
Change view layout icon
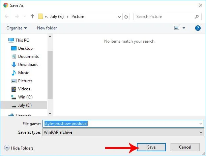177,28
